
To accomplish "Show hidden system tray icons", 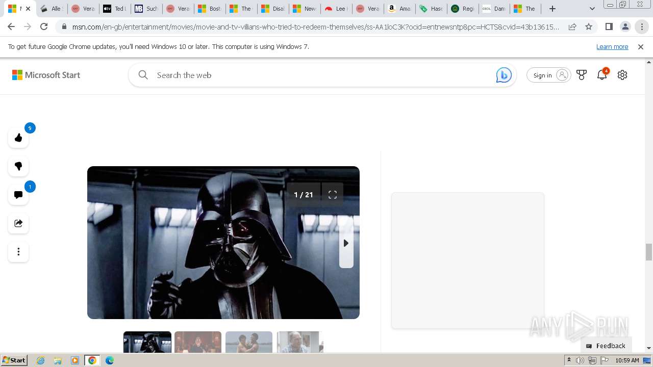I will (x=569, y=360).
